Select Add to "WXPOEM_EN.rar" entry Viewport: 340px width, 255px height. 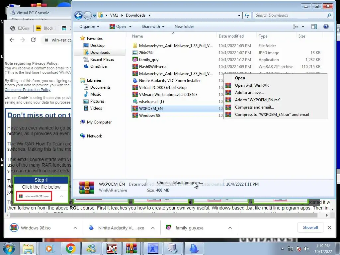coord(275,100)
